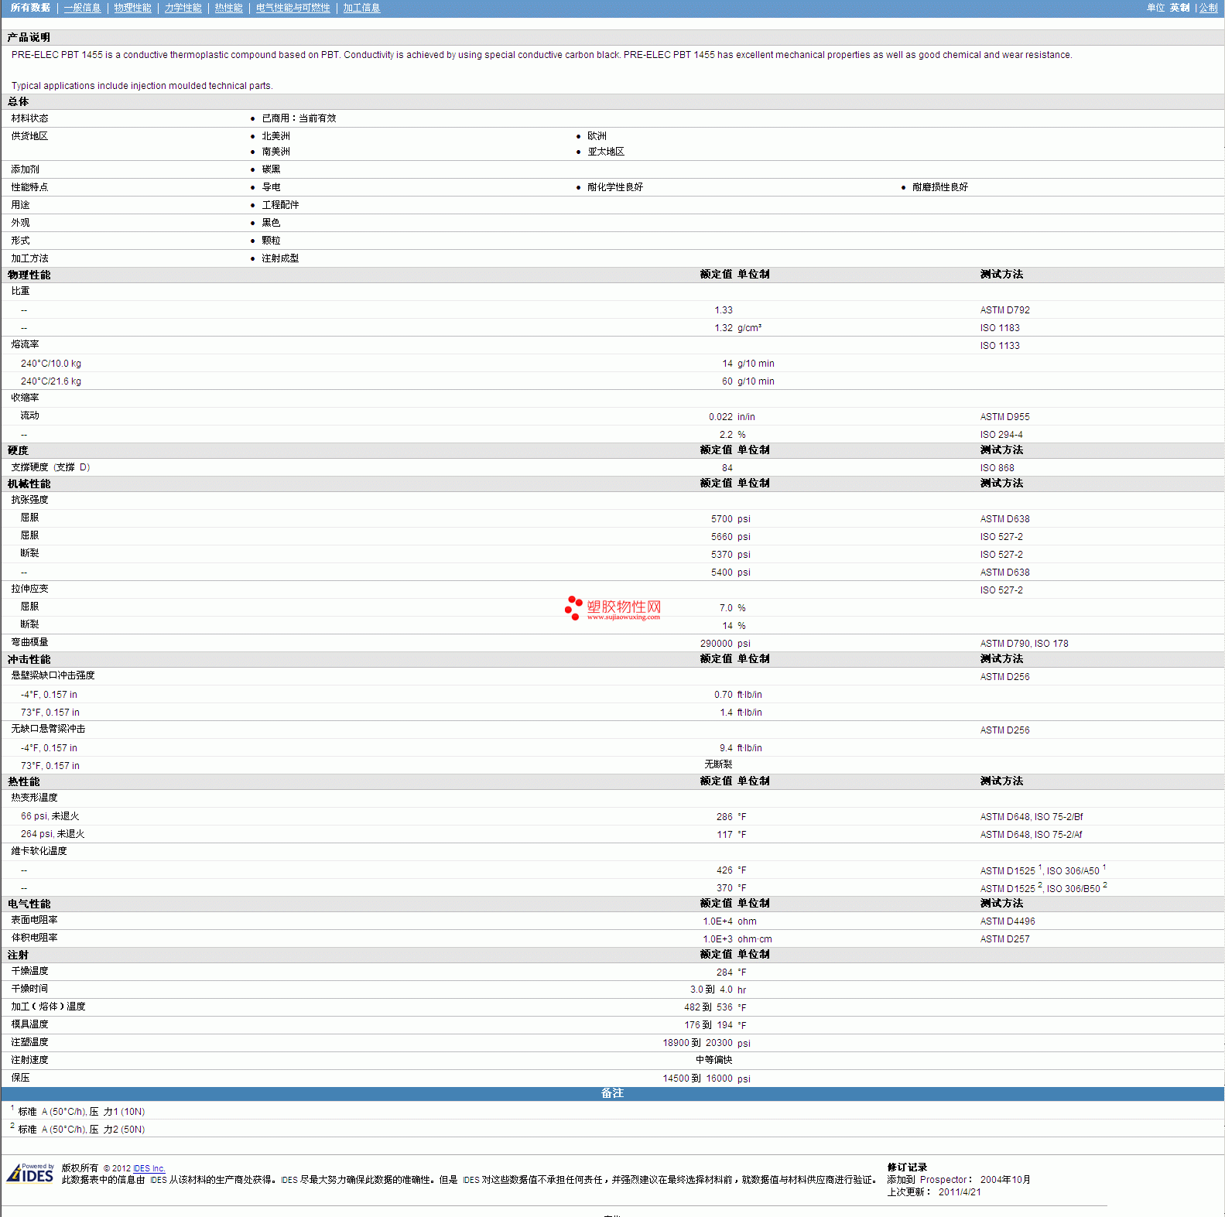The width and height of the screenshot is (1225, 1217).
Task: Click the 备注 notes header bar
Action: click(612, 1093)
